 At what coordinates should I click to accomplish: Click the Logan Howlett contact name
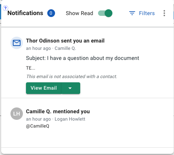tap(70, 119)
